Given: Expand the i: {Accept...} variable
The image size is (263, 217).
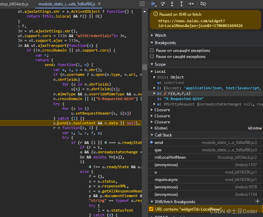Looking at the screenshot, I should coord(154,88).
